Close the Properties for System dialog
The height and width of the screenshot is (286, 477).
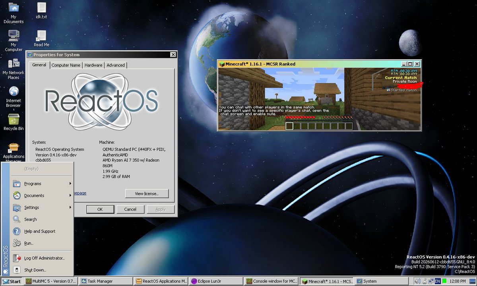click(x=173, y=55)
